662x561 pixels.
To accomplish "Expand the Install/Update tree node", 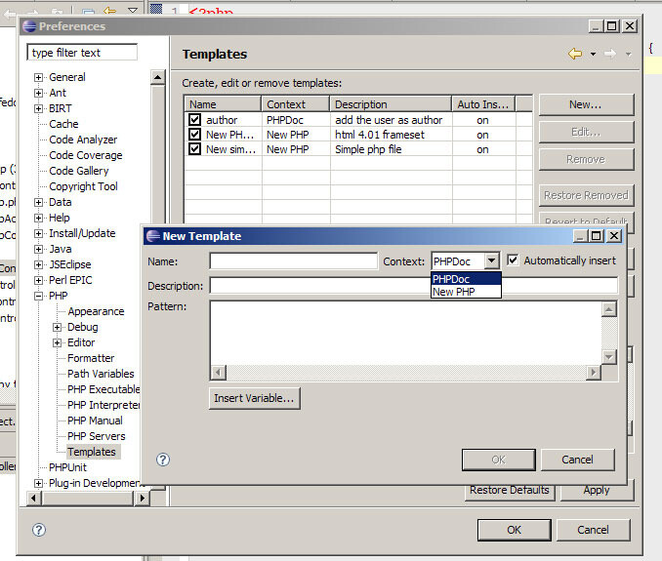I will coord(38,233).
